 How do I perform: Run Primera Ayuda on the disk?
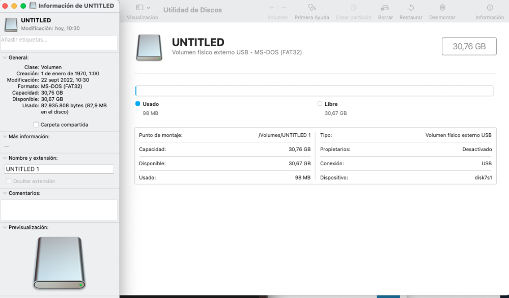tap(312, 8)
